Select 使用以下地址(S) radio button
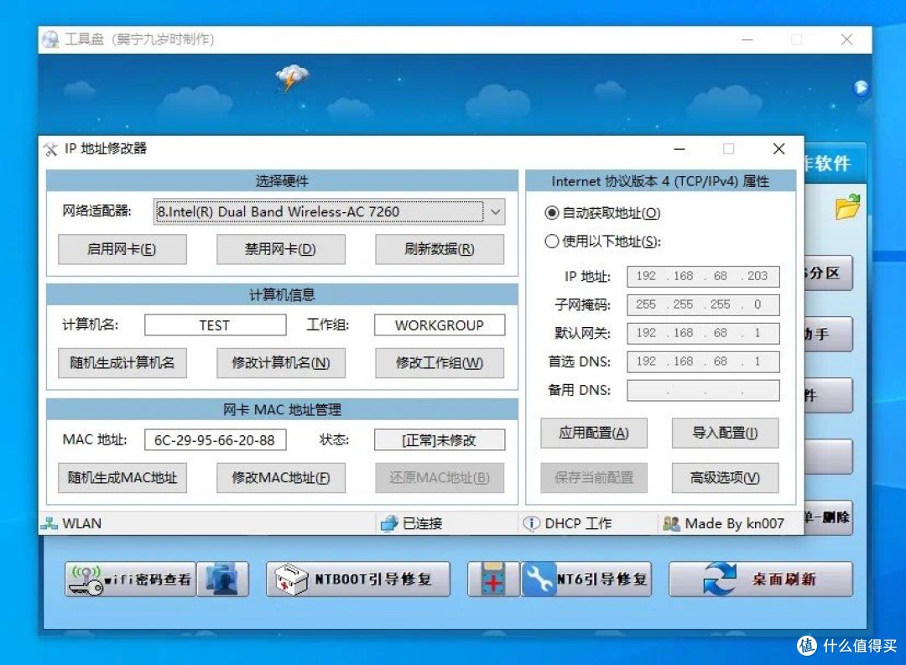This screenshot has width=906, height=665. pos(552,241)
